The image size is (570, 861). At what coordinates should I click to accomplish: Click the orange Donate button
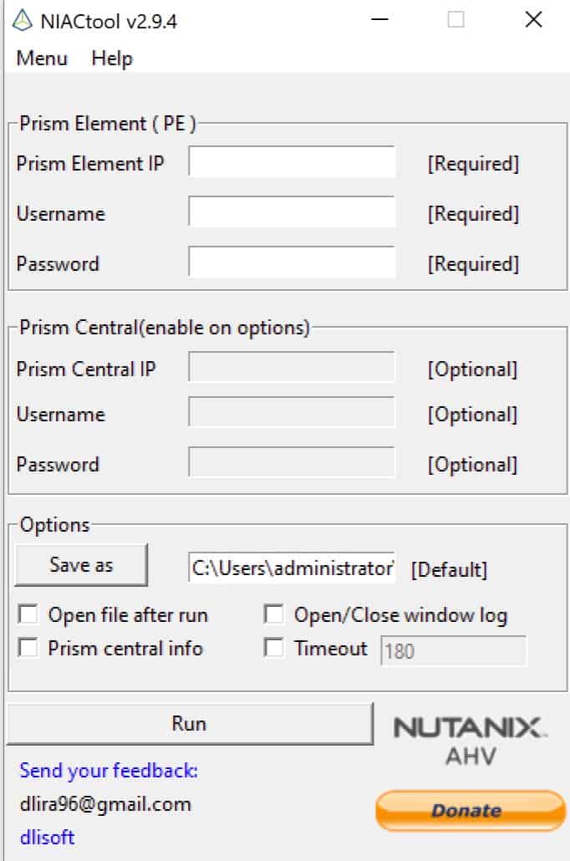click(x=471, y=811)
